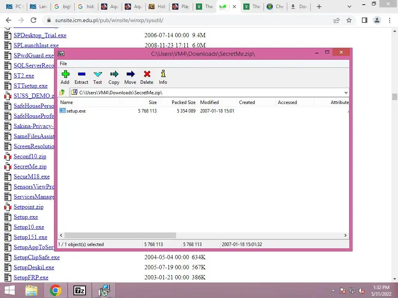Click the 7-Zip scroll right arrow
Viewport: 398px width, 298px height.
[x=345, y=236]
